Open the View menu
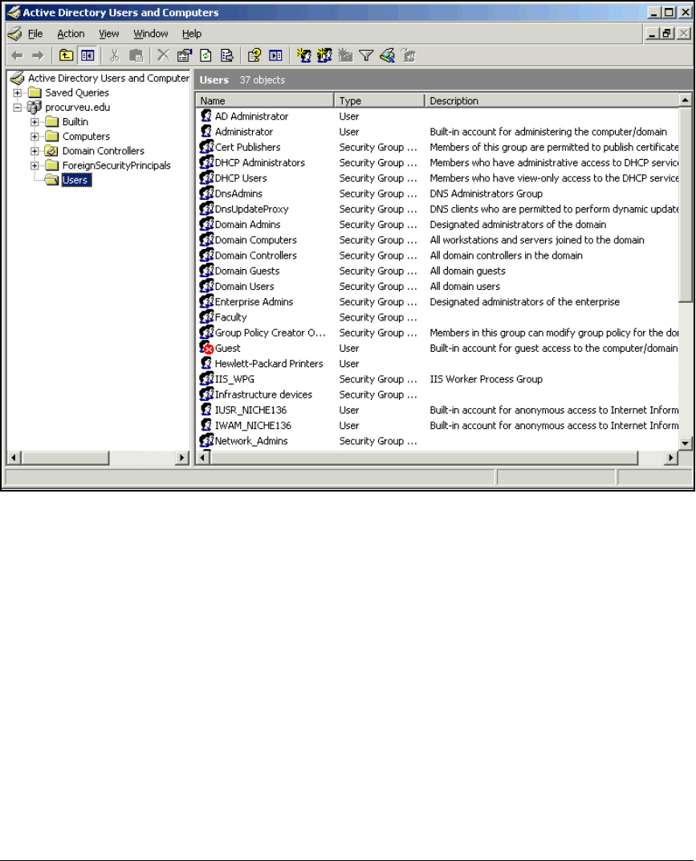Viewport: 696px width, 861px height. [108, 34]
